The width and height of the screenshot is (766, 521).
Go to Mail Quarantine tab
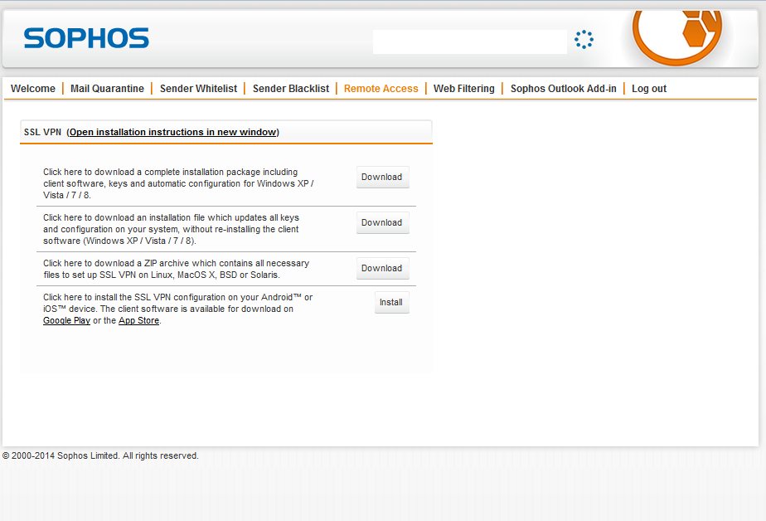(x=107, y=89)
